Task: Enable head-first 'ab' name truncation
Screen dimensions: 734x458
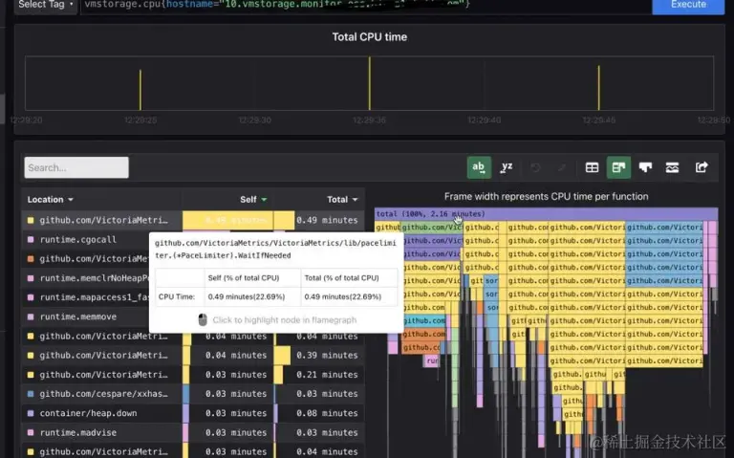Action: point(479,167)
